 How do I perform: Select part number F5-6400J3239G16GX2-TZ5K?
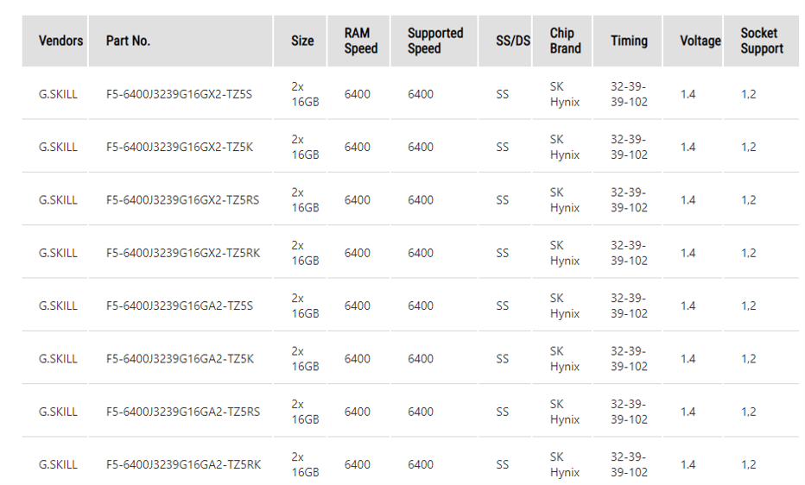coord(180,147)
